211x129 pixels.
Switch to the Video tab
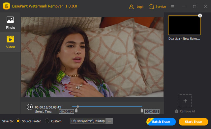[10, 42]
